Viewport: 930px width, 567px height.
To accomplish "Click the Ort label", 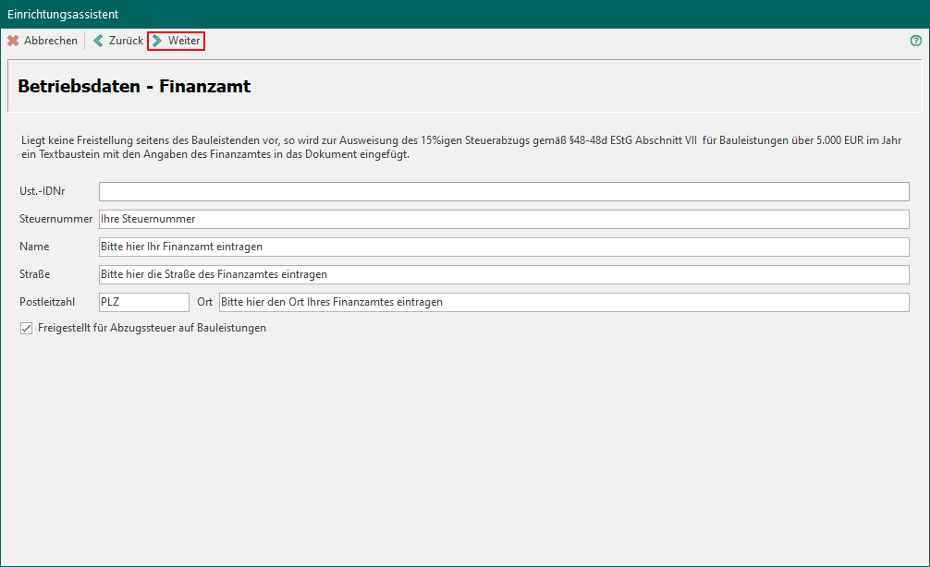I will pos(204,302).
